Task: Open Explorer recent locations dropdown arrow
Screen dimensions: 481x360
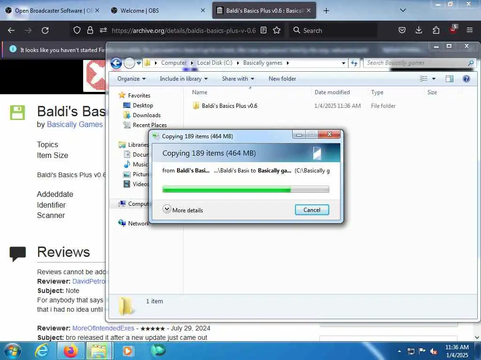Action: [139, 63]
